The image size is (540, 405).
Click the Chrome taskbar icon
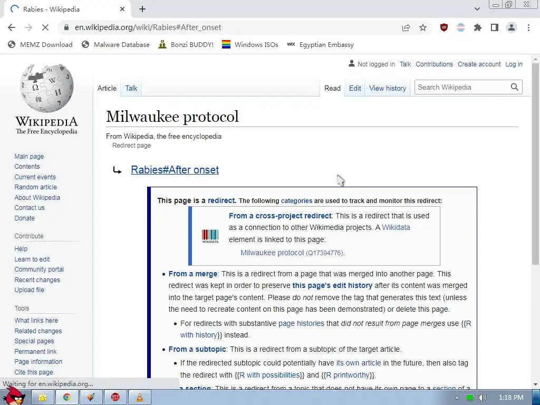pyautogui.click(x=67, y=398)
